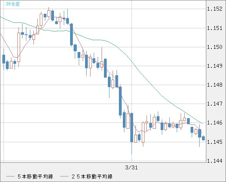Click the last blue candlestick on the chart
The image size is (226, 182).
click(203, 138)
